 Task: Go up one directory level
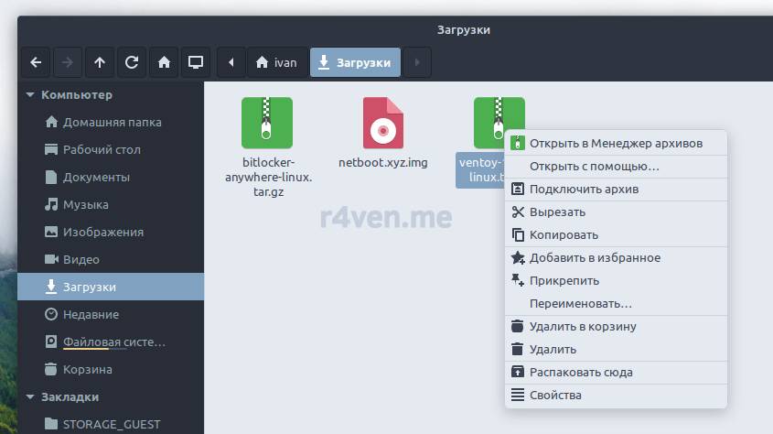100,62
